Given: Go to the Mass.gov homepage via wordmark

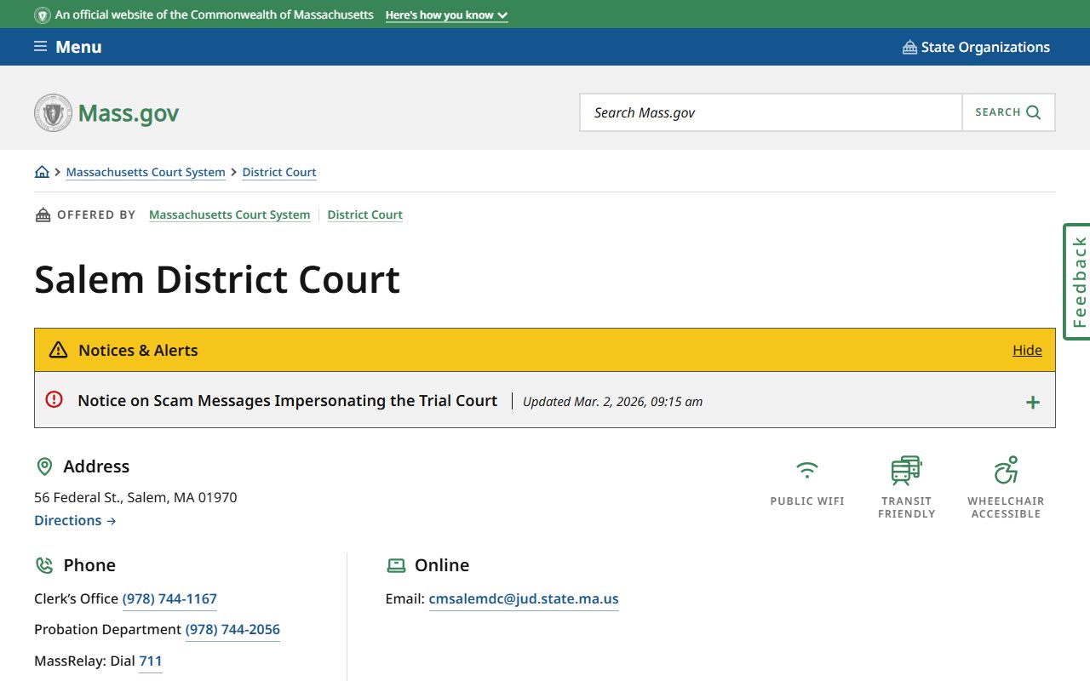Looking at the screenshot, I should [x=129, y=113].
